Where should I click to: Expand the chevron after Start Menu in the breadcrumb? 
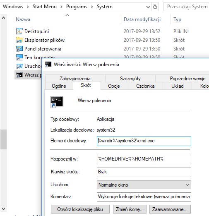(x=61, y=7)
